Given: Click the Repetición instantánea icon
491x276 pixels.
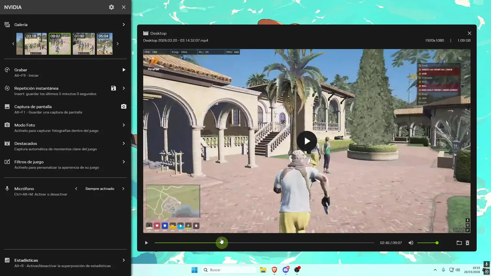Looking at the screenshot, I should (x=7, y=88).
